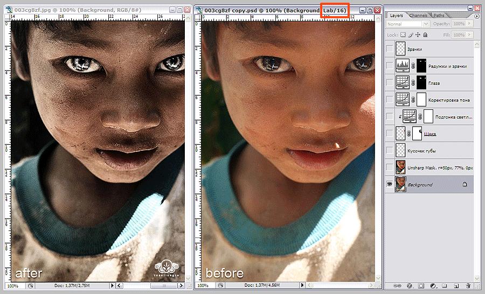
Task: Show the Зрачки layer visibility
Action: click(x=390, y=49)
